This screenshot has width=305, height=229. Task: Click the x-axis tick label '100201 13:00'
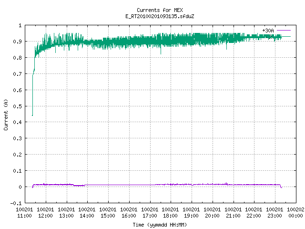pos(66,213)
